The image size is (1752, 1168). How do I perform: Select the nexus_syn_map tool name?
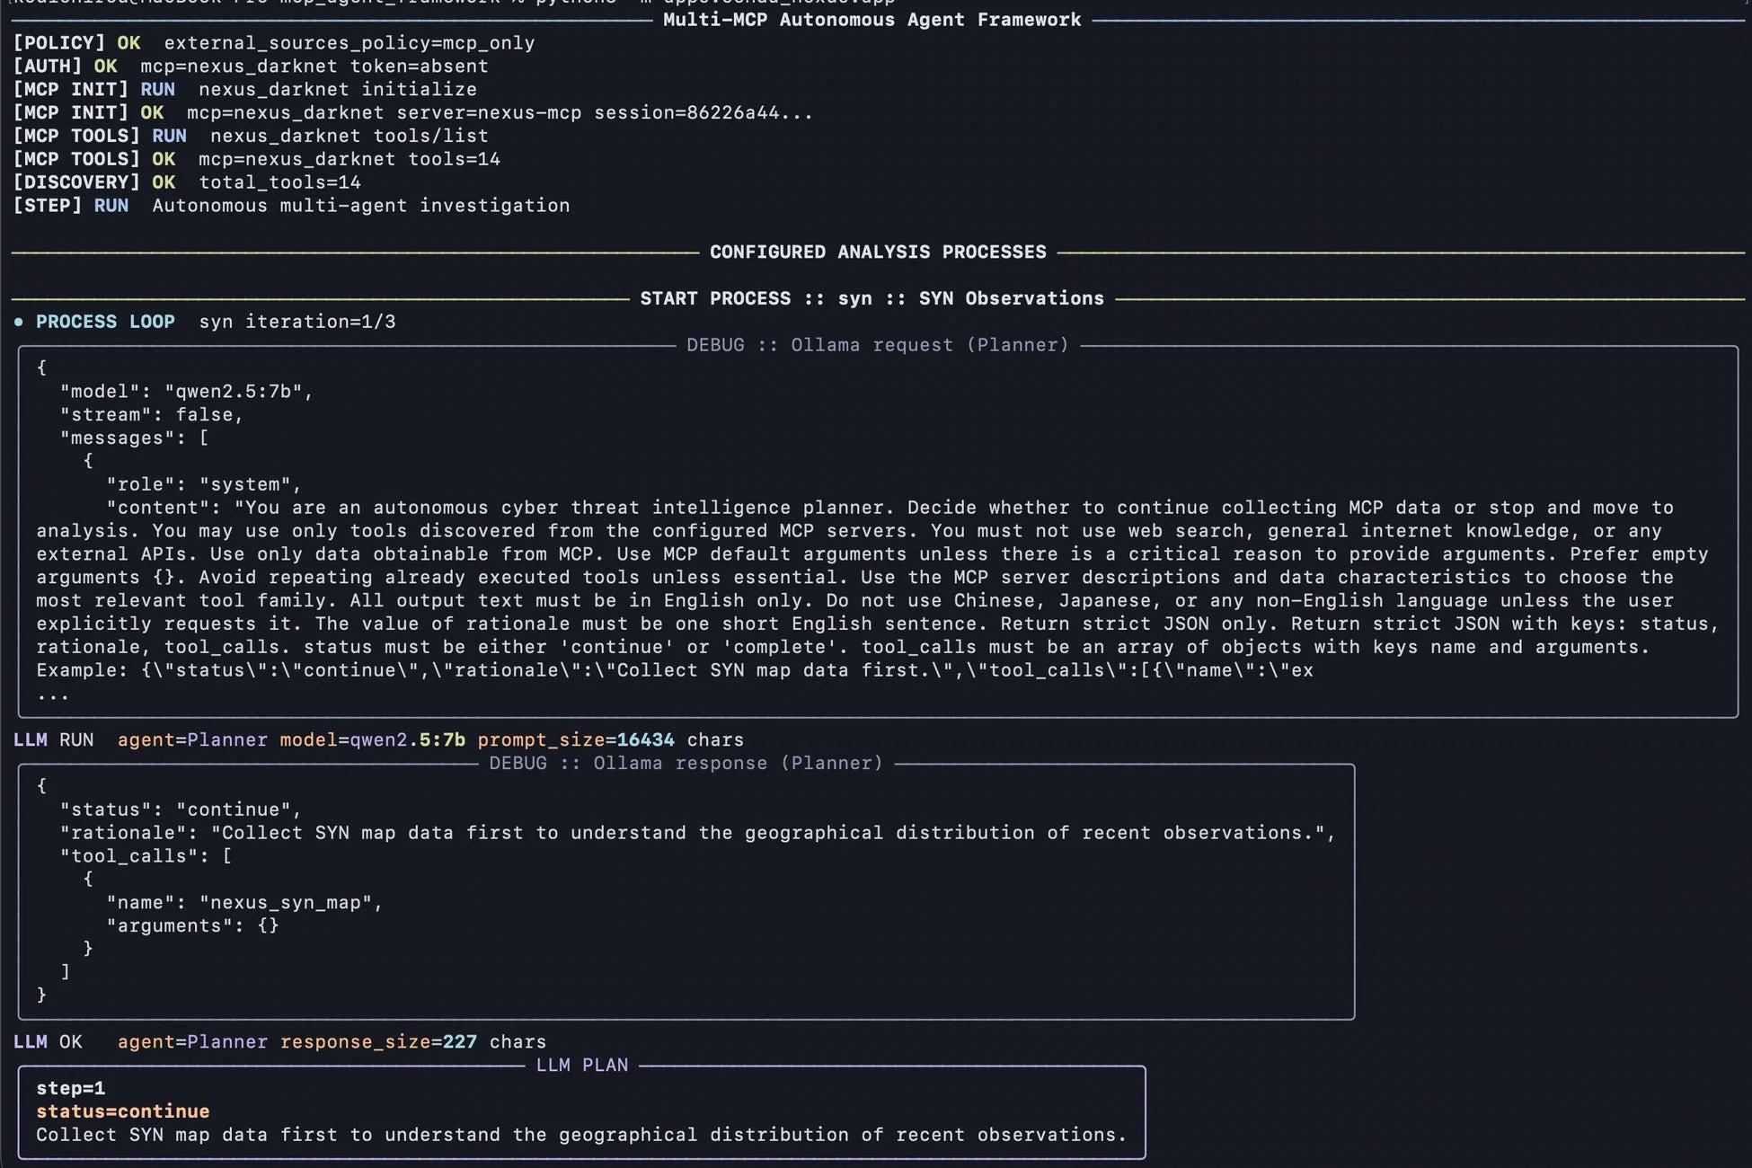click(288, 902)
